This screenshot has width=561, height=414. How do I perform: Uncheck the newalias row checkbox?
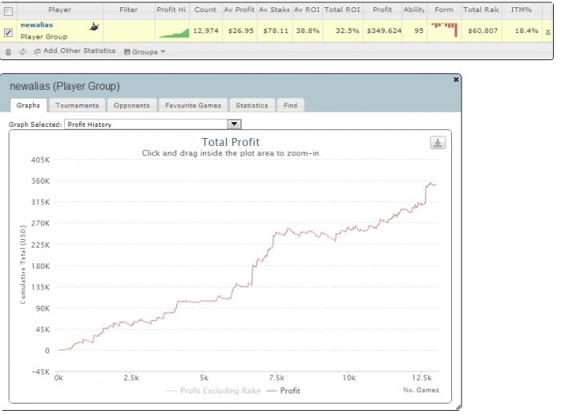(x=8, y=32)
